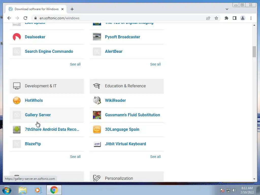260x195 pixels.
Task: Click the Dealseeker app icon
Action: (17, 37)
